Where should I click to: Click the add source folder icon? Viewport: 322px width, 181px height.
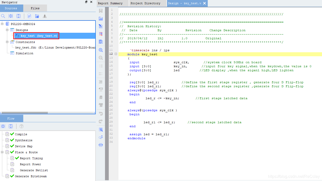pyautogui.click(x=37, y=16)
